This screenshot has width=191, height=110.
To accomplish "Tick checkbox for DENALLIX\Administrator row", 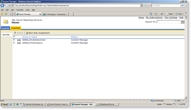I will pos(14,40).
